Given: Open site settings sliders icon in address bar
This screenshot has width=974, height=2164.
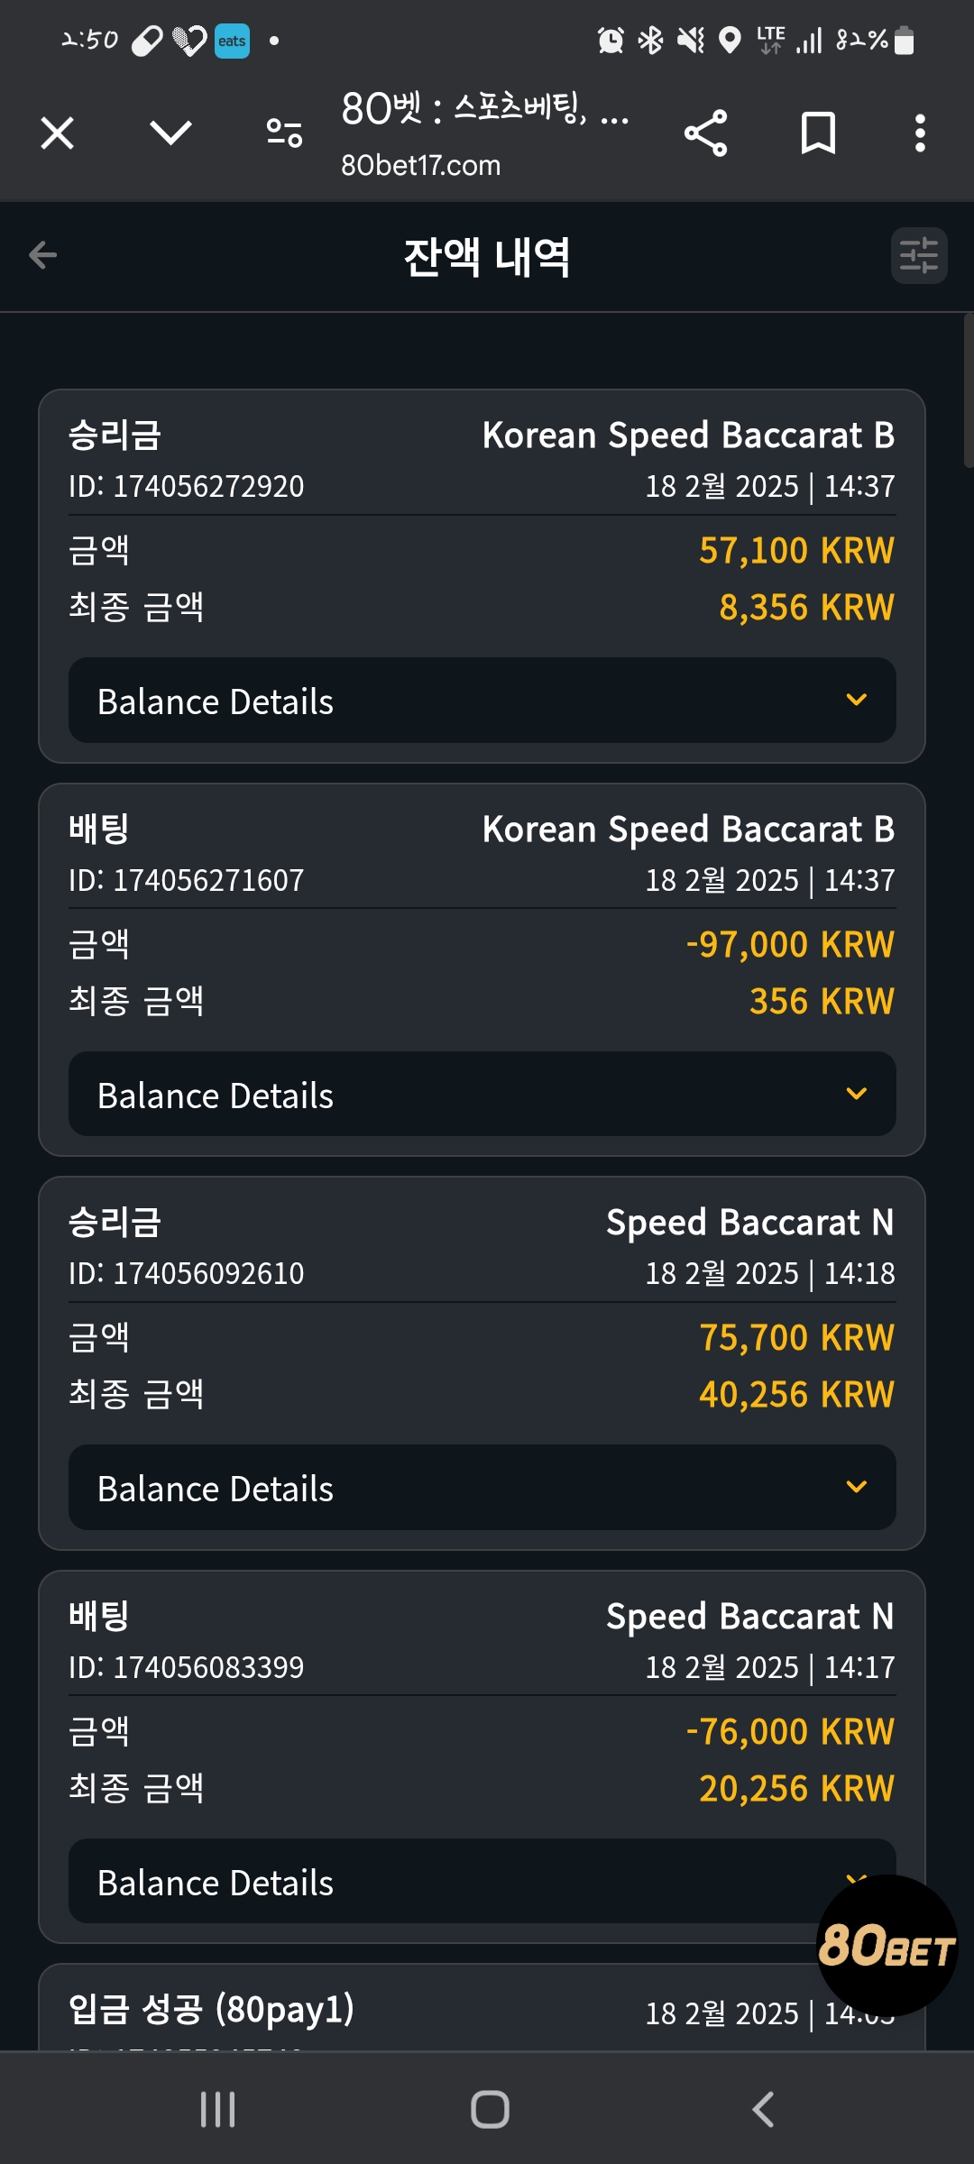Looking at the screenshot, I should tap(284, 133).
